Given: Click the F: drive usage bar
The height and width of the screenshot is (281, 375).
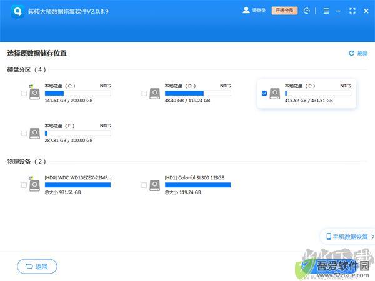Looking at the screenshot, I should point(77,133).
